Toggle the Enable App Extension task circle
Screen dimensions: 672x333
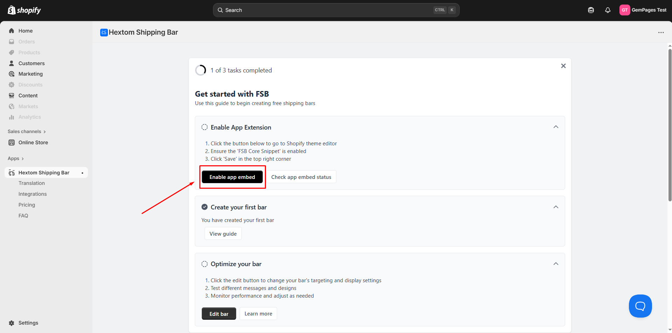coord(205,127)
